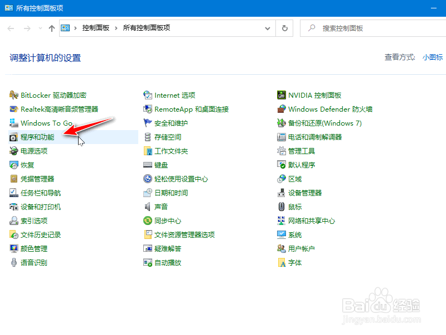Click the NVIDIA 控制面板 icon

[x=282, y=95]
